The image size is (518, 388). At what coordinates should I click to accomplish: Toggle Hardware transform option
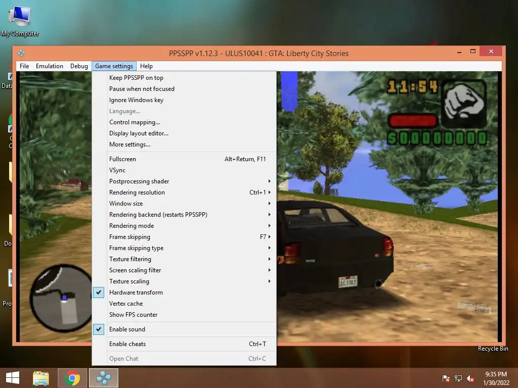pyautogui.click(x=184, y=293)
